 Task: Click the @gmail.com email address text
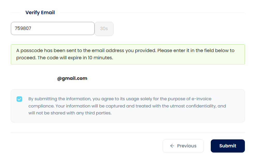tap(72, 79)
